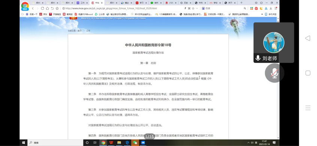
Task: Click the red PDF extension icon
Action: (256, 9)
